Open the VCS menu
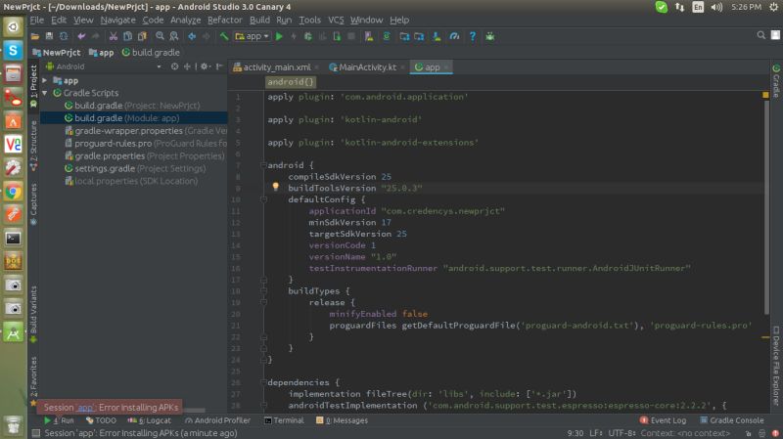 coord(336,20)
